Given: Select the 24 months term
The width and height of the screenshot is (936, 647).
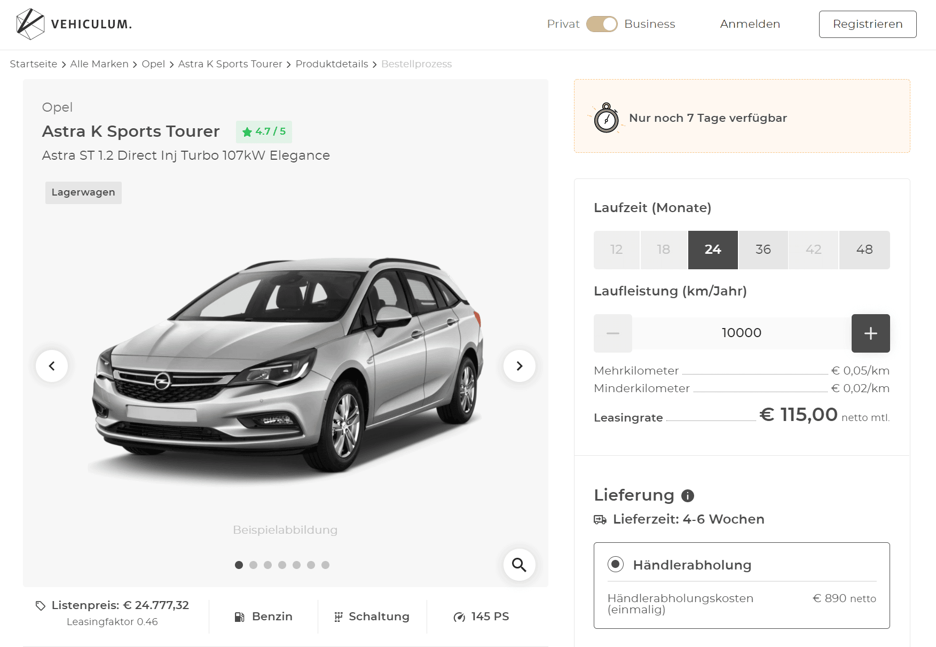Looking at the screenshot, I should 713,250.
